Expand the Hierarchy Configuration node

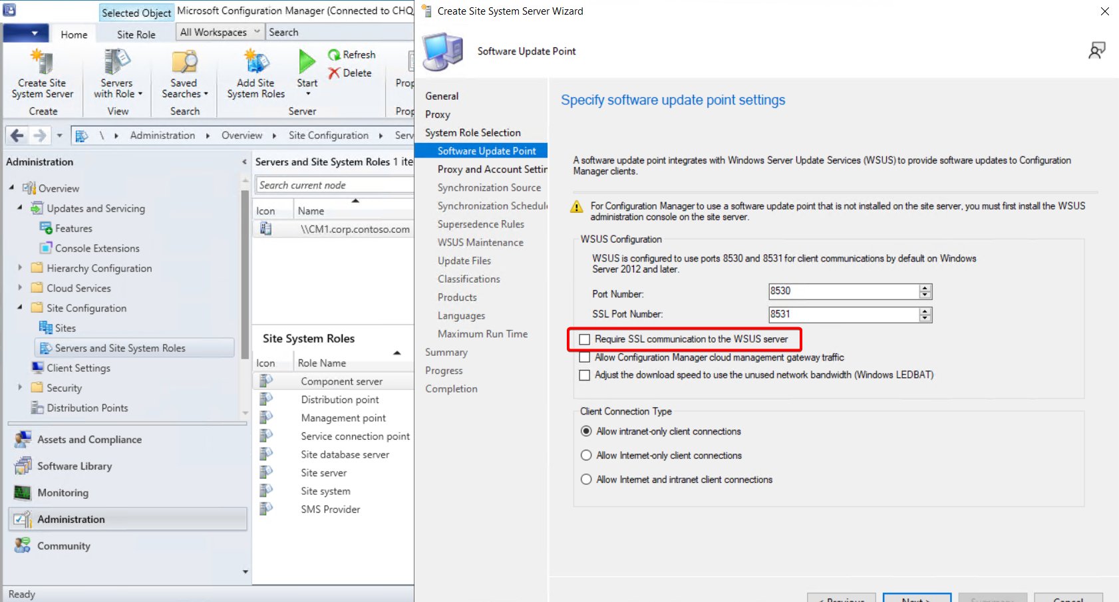(x=20, y=267)
